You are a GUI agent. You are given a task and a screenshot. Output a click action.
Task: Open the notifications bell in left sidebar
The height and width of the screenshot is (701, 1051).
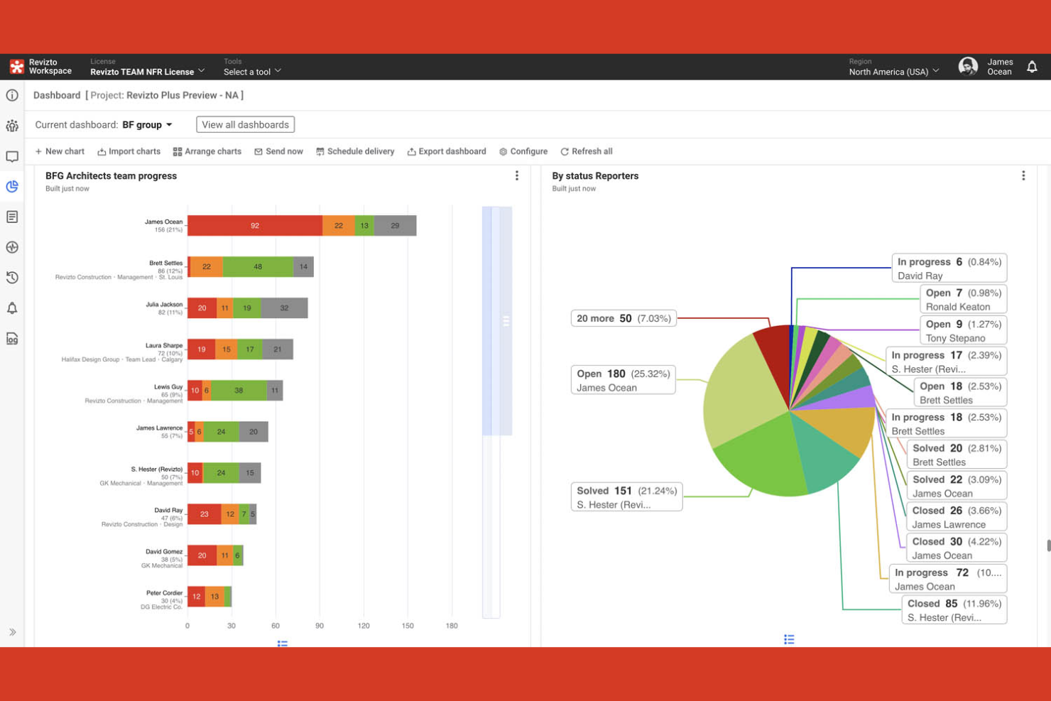tap(12, 308)
